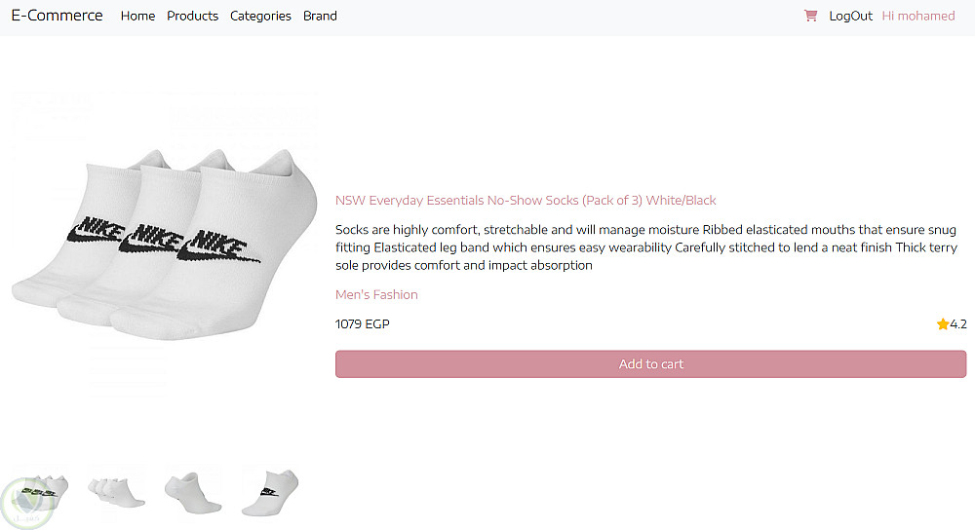
Task: Click the "Hi mohamed" user greeting
Action: pyautogui.click(x=918, y=16)
